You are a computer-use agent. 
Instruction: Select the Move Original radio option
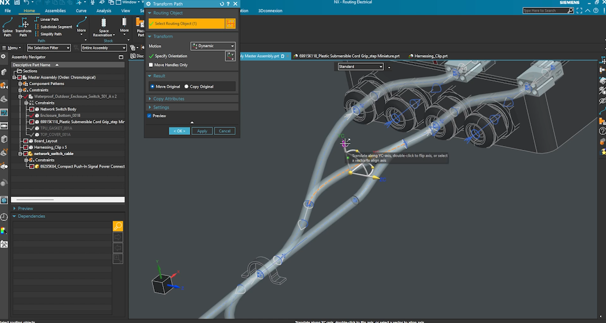click(152, 86)
